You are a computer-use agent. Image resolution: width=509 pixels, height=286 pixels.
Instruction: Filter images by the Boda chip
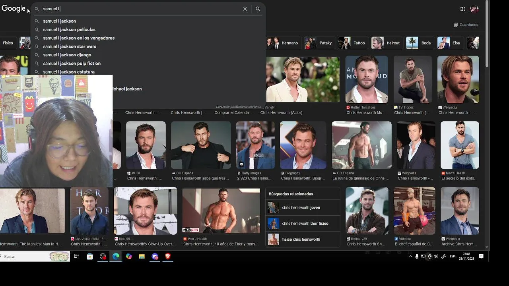tap(420, 43)
